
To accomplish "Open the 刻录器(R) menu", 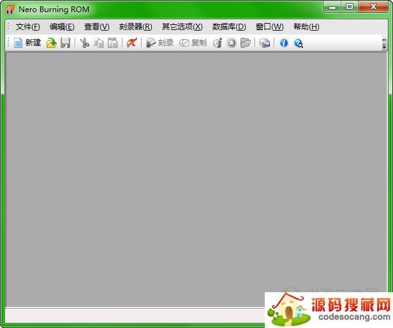I will (x=135, y=27).
